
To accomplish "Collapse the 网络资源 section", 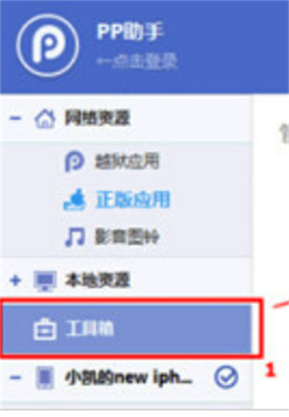I will pos(15,118).
